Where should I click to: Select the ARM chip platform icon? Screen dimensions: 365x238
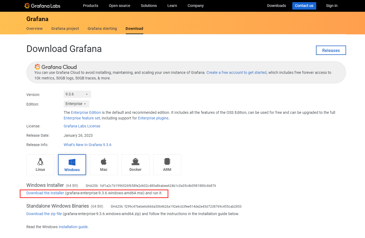click(x=167, y=162)
